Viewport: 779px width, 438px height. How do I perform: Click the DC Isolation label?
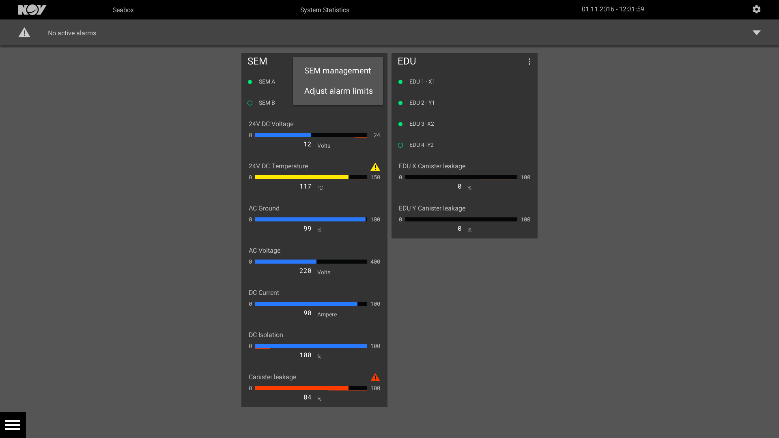[x=266, y=335]
